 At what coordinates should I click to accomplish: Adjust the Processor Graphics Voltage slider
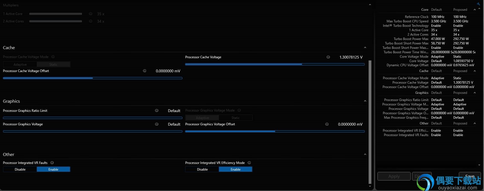pyautogui.click(x=93, y=131)
